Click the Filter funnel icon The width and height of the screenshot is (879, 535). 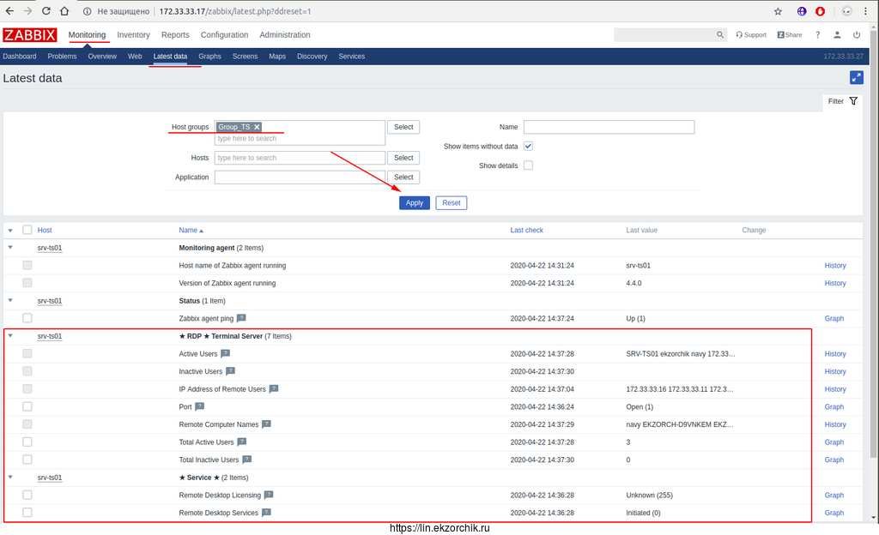853,101
